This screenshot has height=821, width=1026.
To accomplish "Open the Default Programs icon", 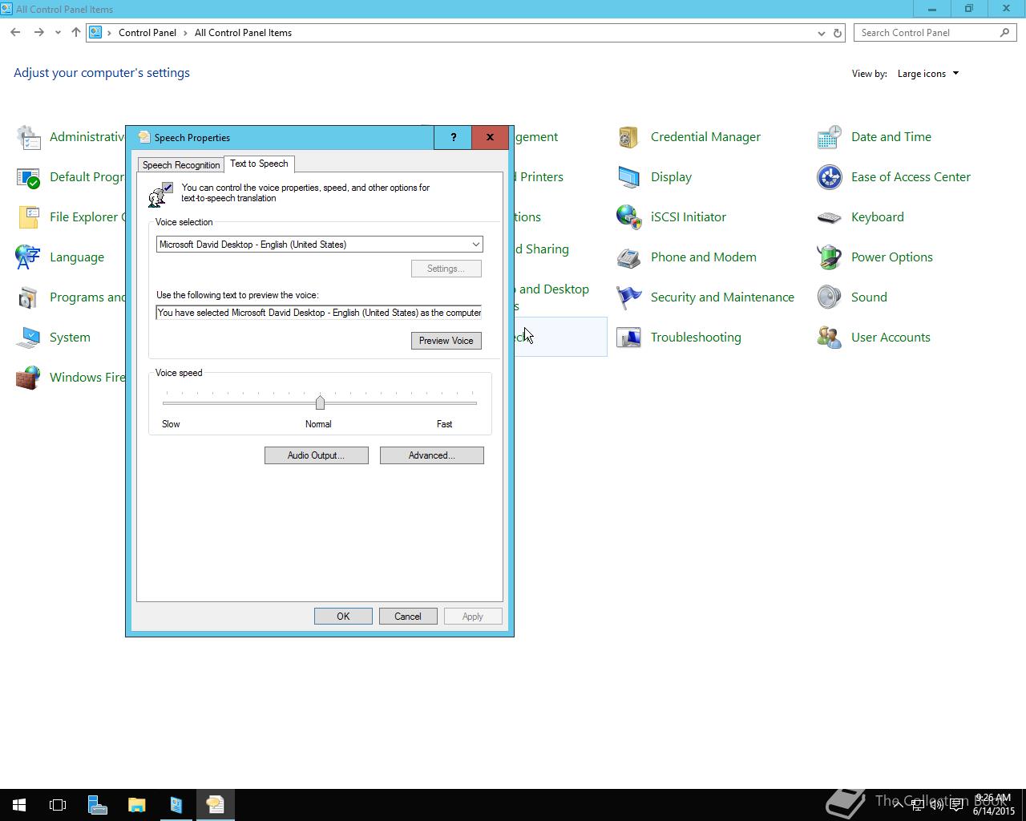I will (28, 177).
